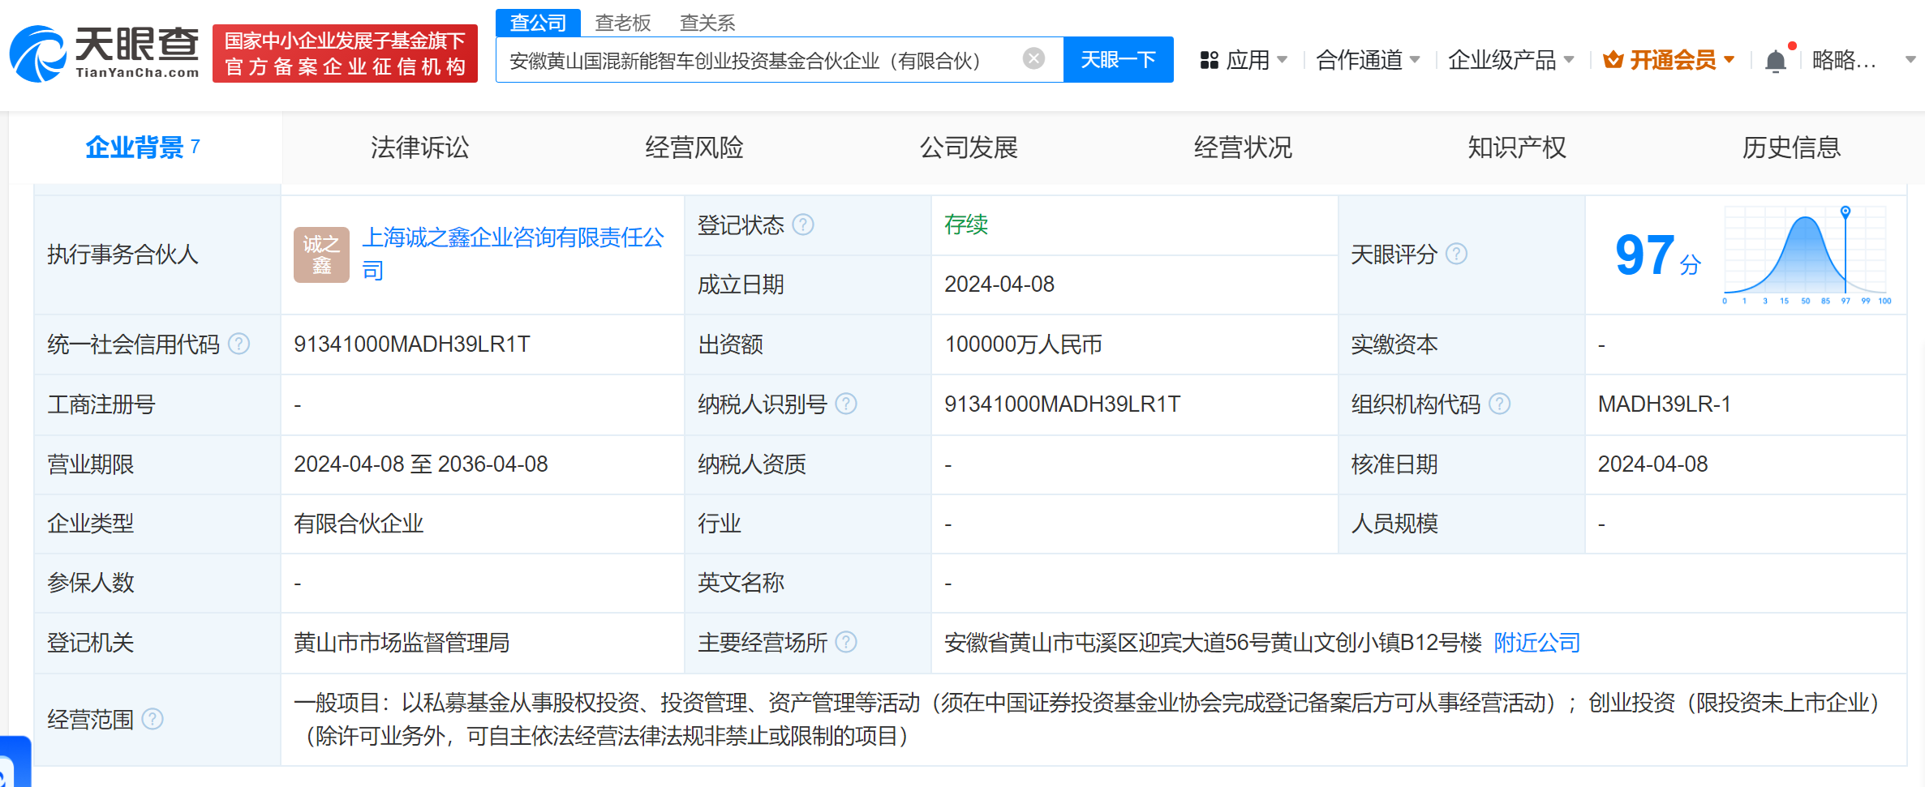Switch to the 知识产权 tab

tap(1516, 148)
